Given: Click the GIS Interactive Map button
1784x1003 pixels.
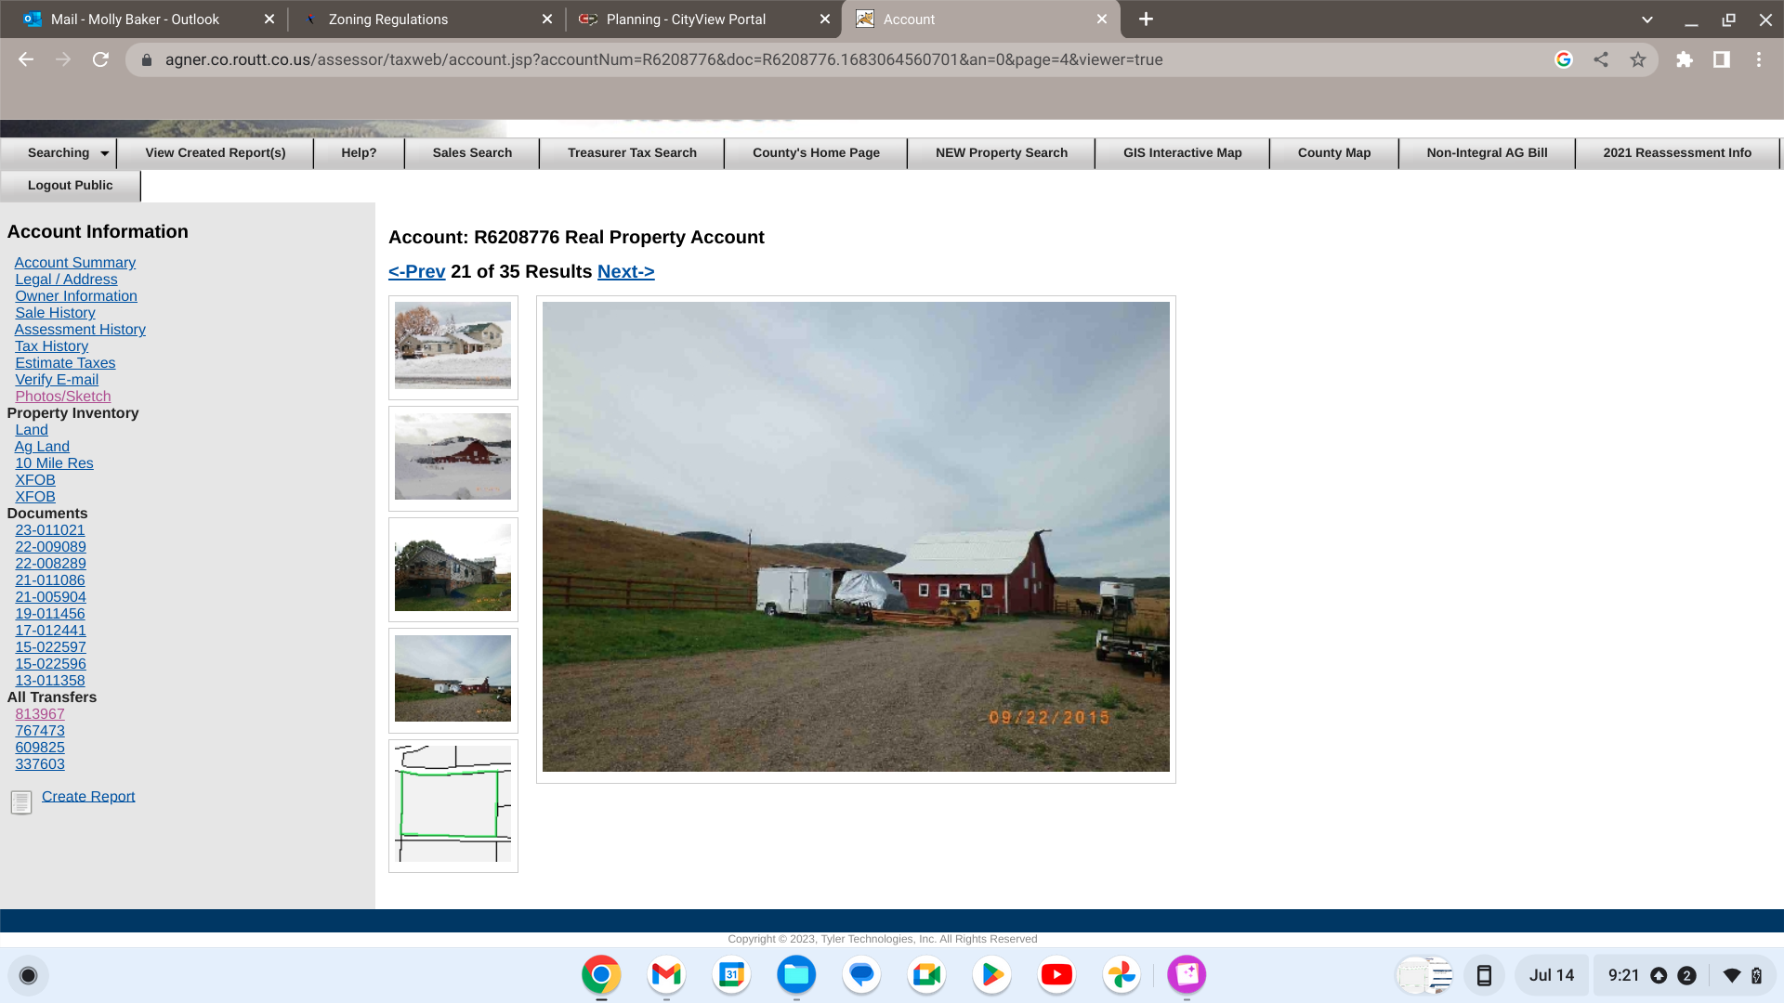Looking at the screenshot, I should (1182, 152).
